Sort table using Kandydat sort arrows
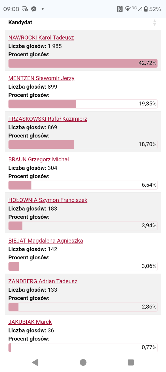The width and height of the screenshot is (166, 372). pos(154,23)
